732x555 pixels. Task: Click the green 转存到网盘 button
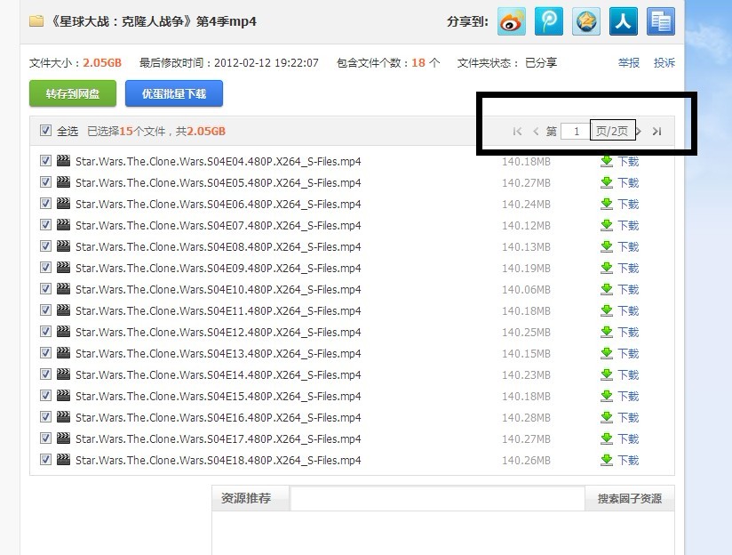pos(73,93)
